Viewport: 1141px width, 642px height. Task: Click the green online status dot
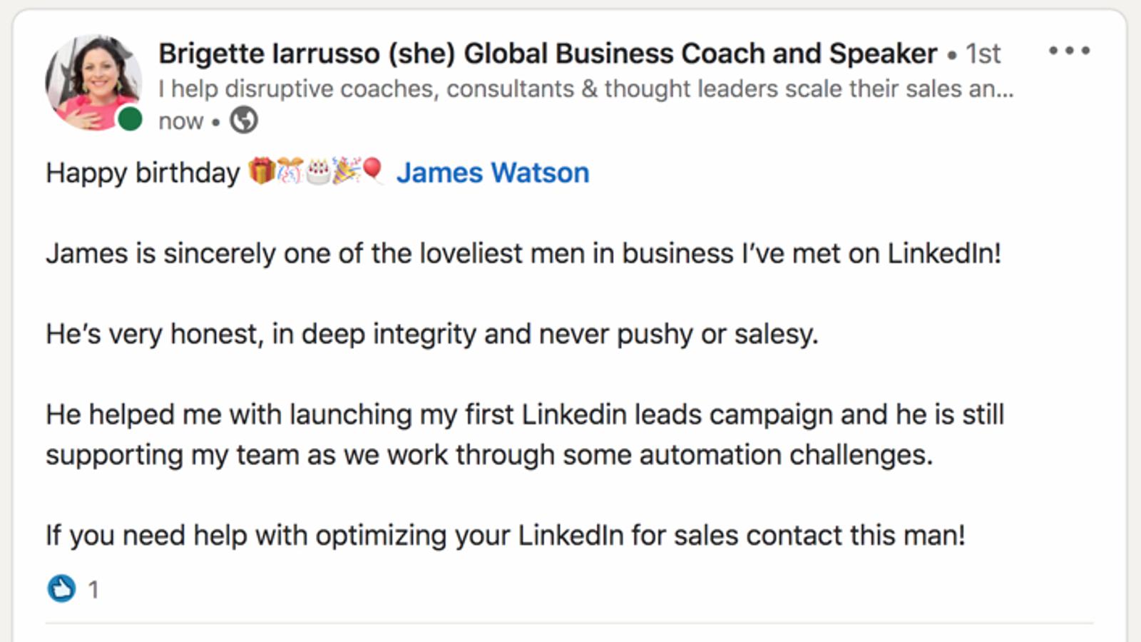(130, 119)
